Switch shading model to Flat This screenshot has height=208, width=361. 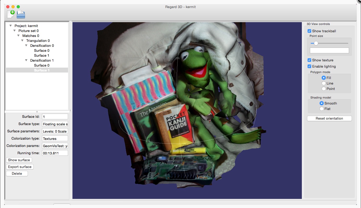pos(322,109)
